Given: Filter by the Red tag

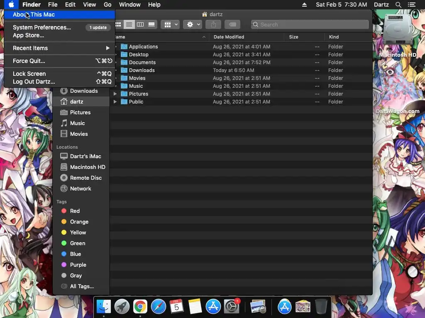Looking at the screenshot, I should pos(81,211).
